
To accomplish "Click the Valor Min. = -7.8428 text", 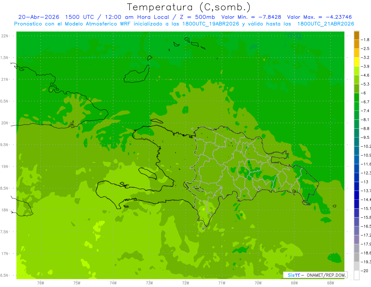I will point(251,17).
